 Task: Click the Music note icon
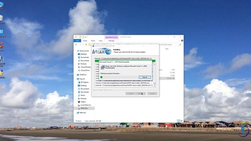coord(79,95)
